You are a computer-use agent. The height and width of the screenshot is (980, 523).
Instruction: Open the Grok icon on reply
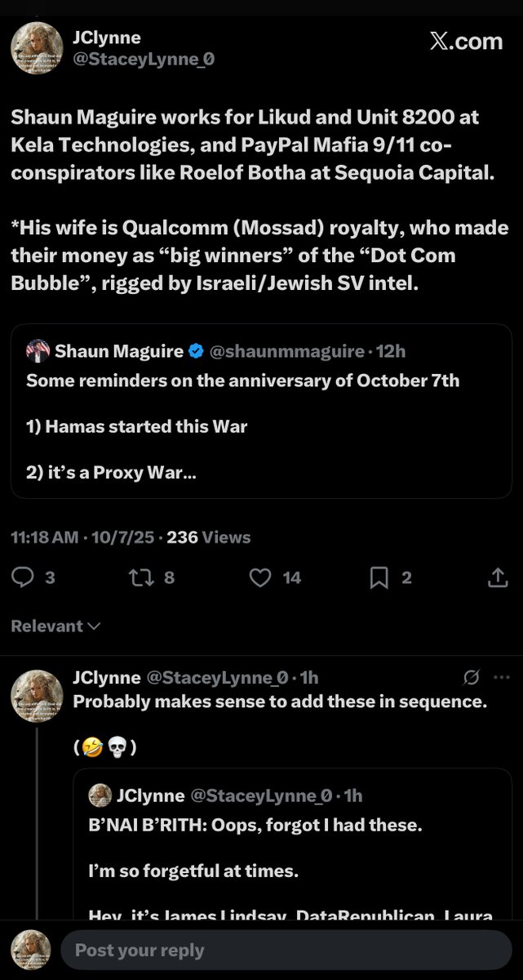tap(471, 678)
